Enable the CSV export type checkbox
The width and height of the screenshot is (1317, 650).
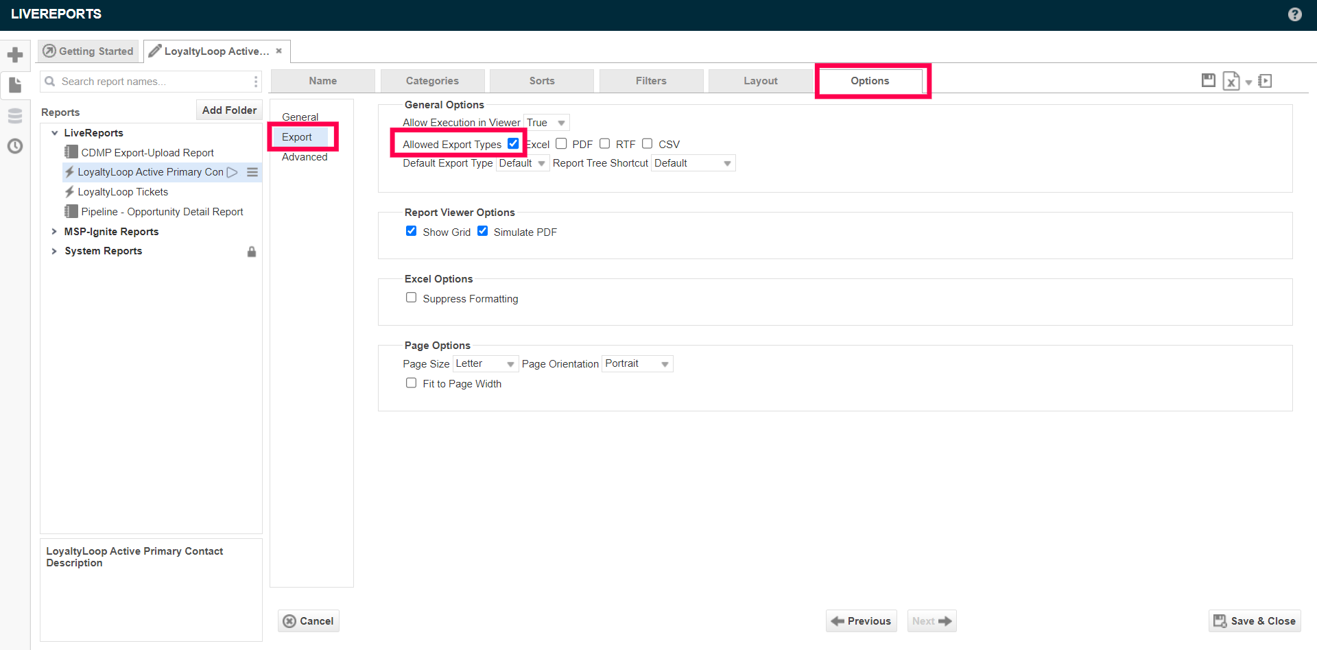(647, 143)
